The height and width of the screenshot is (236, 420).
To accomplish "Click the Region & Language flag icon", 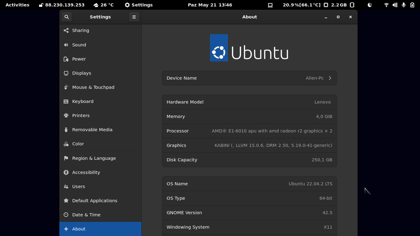I will tap(66, 158).
